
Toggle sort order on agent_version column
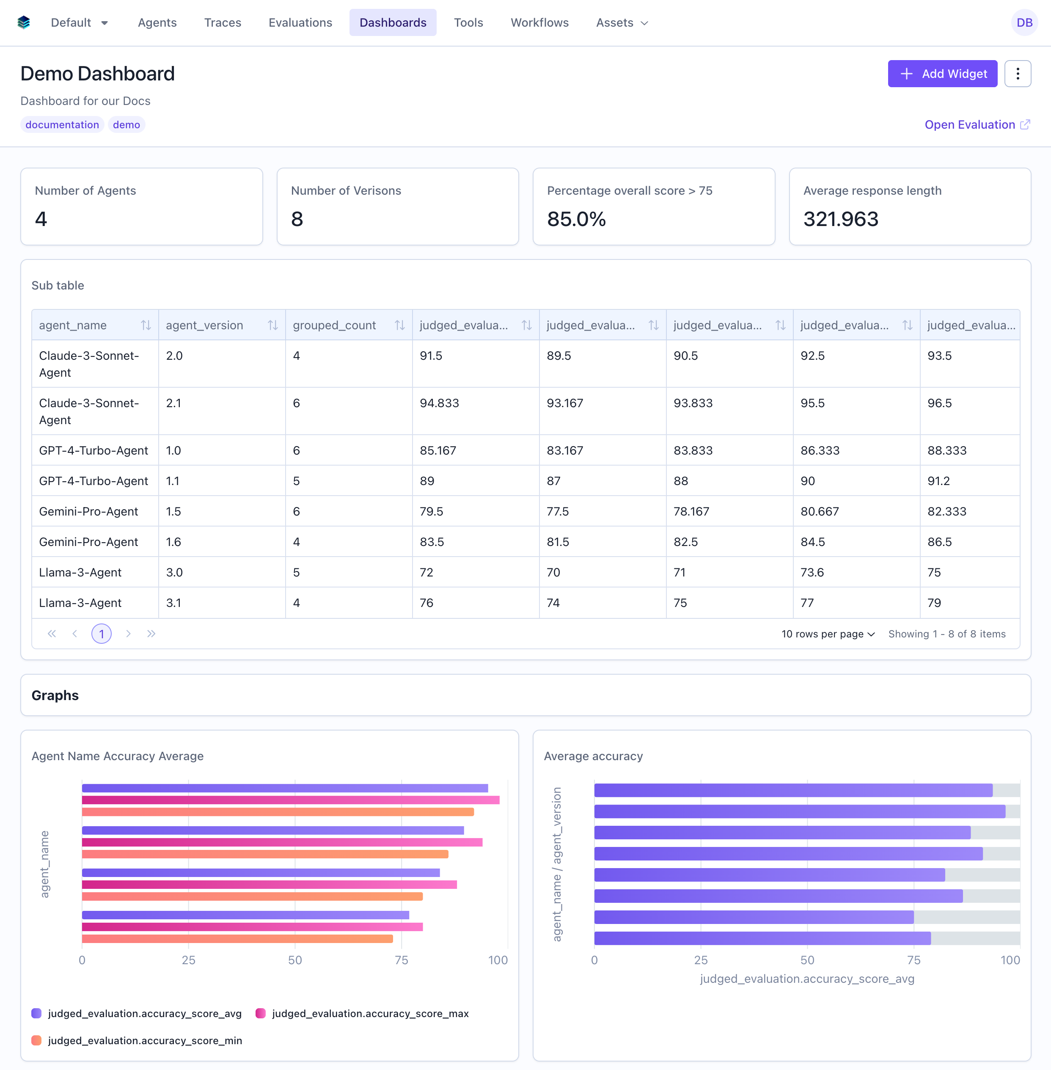click(x=273, y=325)
